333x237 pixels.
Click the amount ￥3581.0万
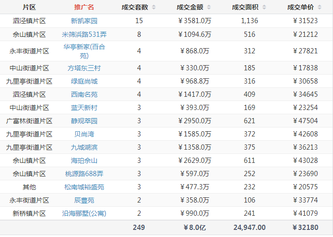[194, 21]
